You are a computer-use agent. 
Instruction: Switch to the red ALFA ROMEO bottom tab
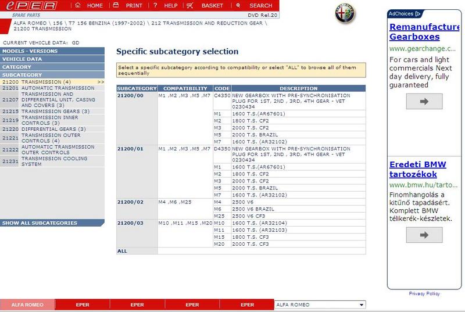(27, 304)
